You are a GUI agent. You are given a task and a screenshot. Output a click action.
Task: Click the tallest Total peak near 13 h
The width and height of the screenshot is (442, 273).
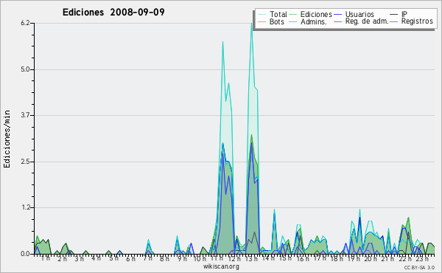click(x=251, y=24)
